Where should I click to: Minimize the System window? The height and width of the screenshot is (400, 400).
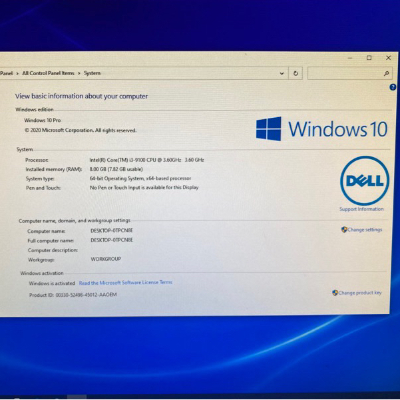coord(351,59)
